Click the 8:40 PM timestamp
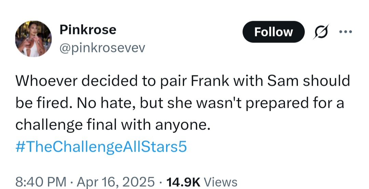Viewport: 369px width, 189px height. pyautogui.click(x=41, y=182)
